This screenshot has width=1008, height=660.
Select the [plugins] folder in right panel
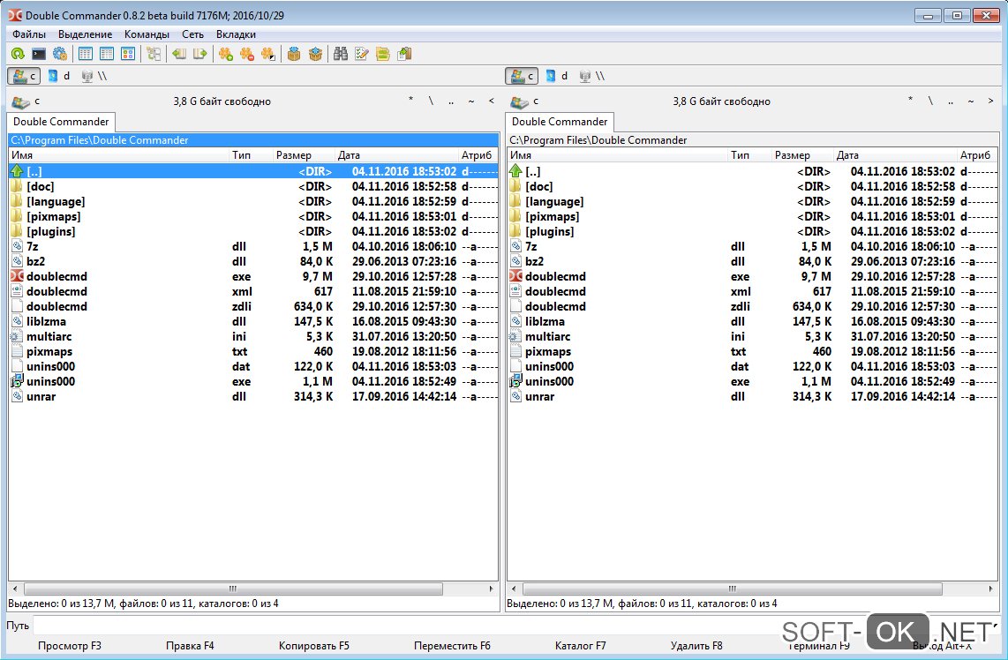[x=752, y=231]
